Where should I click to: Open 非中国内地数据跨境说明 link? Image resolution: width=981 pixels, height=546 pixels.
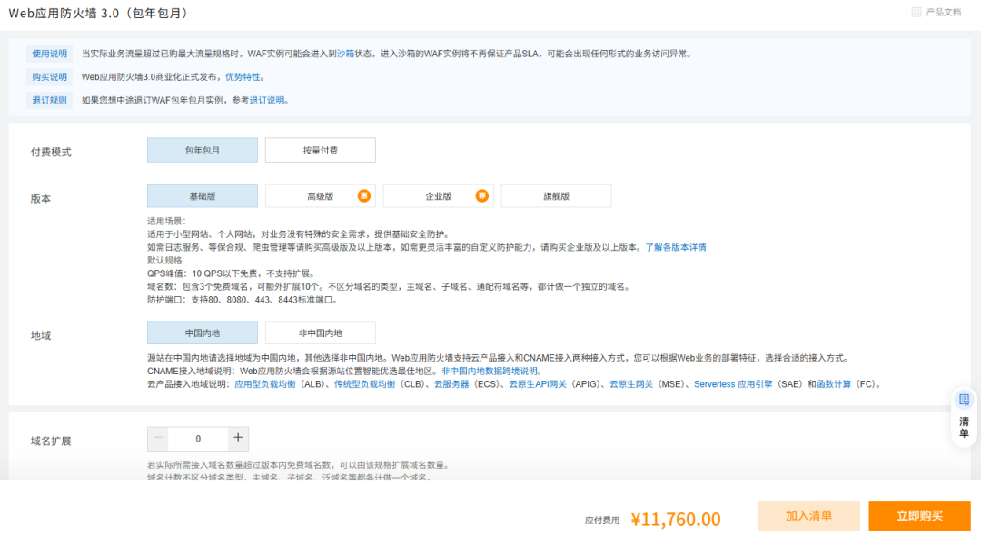point(490,371)
